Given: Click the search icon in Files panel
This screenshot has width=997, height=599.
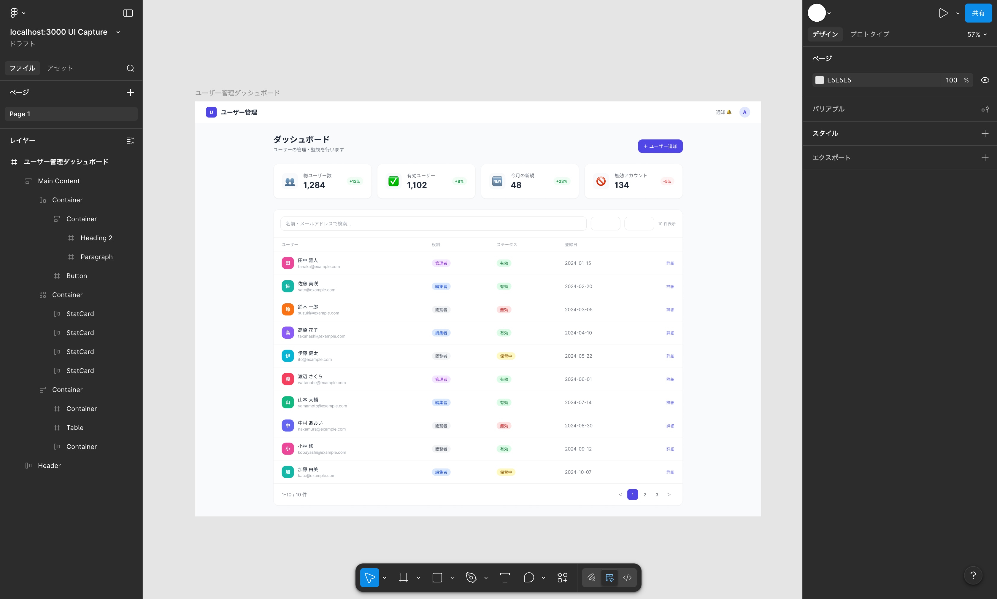Looking at the screenshot, I should tap(130, 68).
